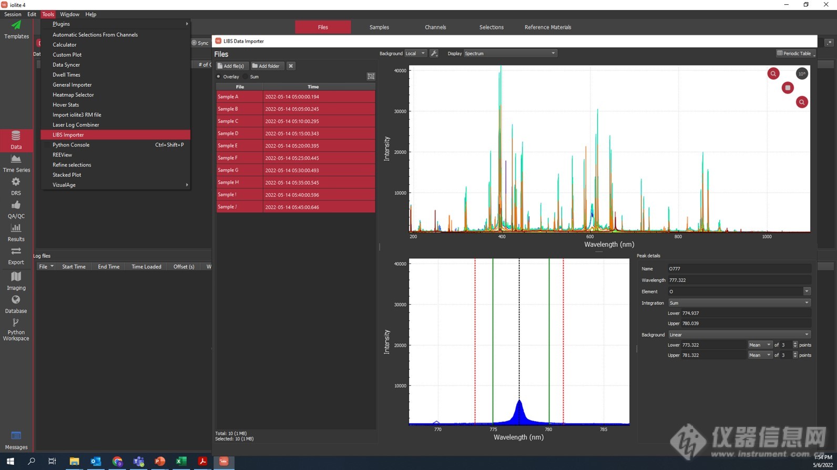Choose Calculator from Tools menu
The height and width of the screenshot is (470, 837).
point(116,45)
